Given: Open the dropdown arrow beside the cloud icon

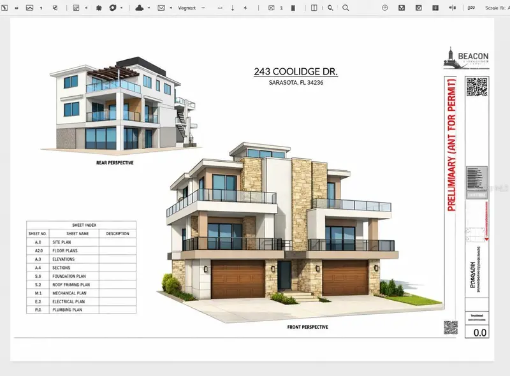Looking at the screenshot, I should (x=149, y=8).
